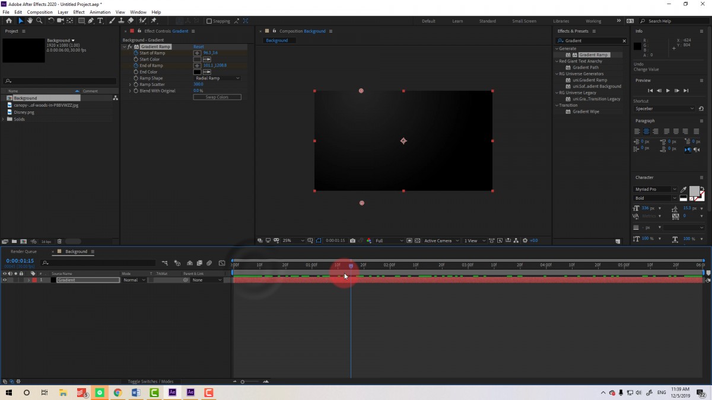This screenshot has width=712, height=400.
Task: Enable Draft 3D icon in timeline
Action: coord(177,263)
